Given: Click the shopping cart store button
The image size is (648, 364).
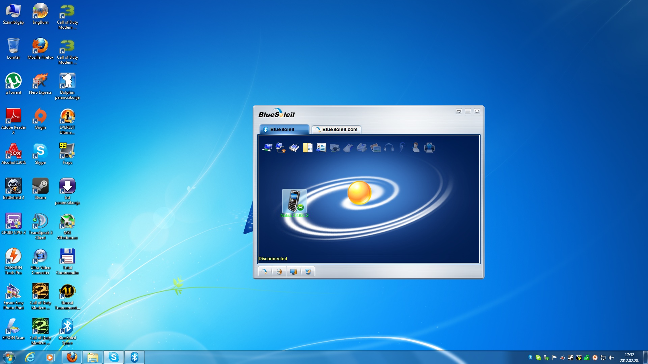Looking at the screenshot, I should coord(308,271).
